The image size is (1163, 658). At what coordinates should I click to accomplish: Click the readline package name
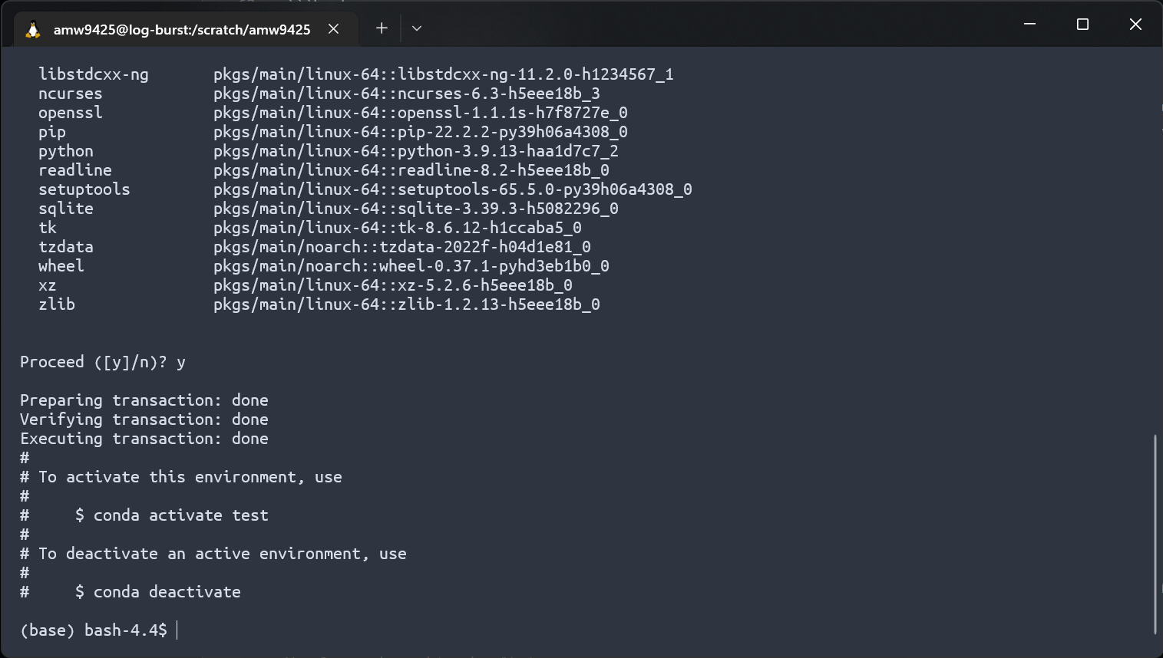(75, 170)
